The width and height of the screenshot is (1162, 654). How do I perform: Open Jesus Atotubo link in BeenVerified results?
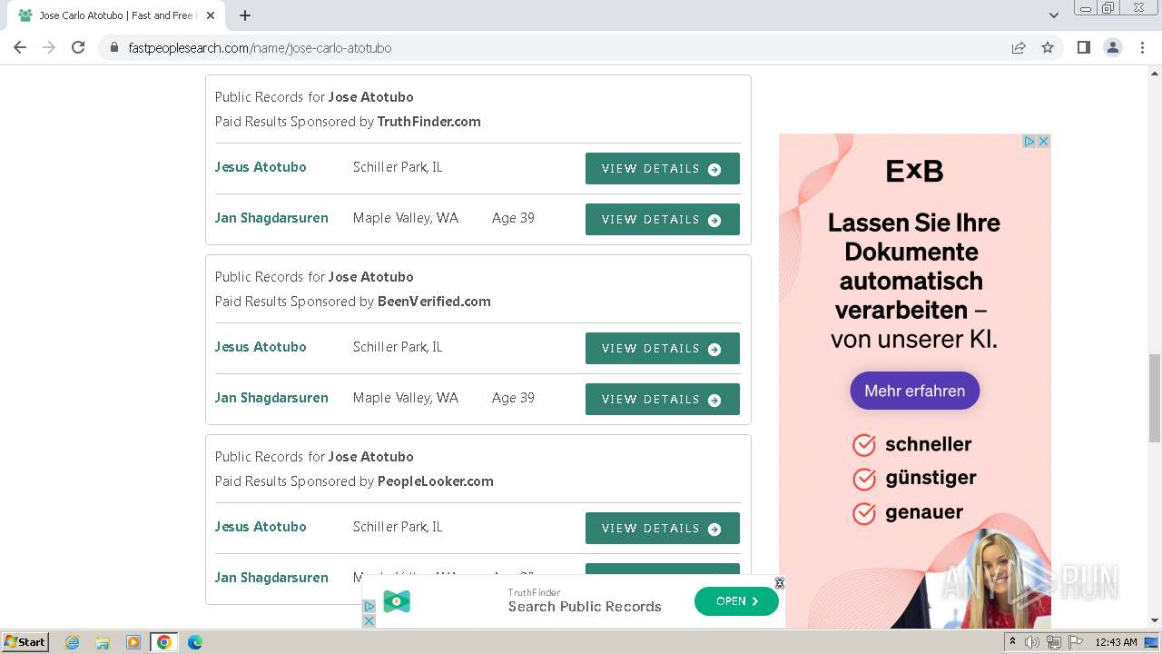pos(261,347)
